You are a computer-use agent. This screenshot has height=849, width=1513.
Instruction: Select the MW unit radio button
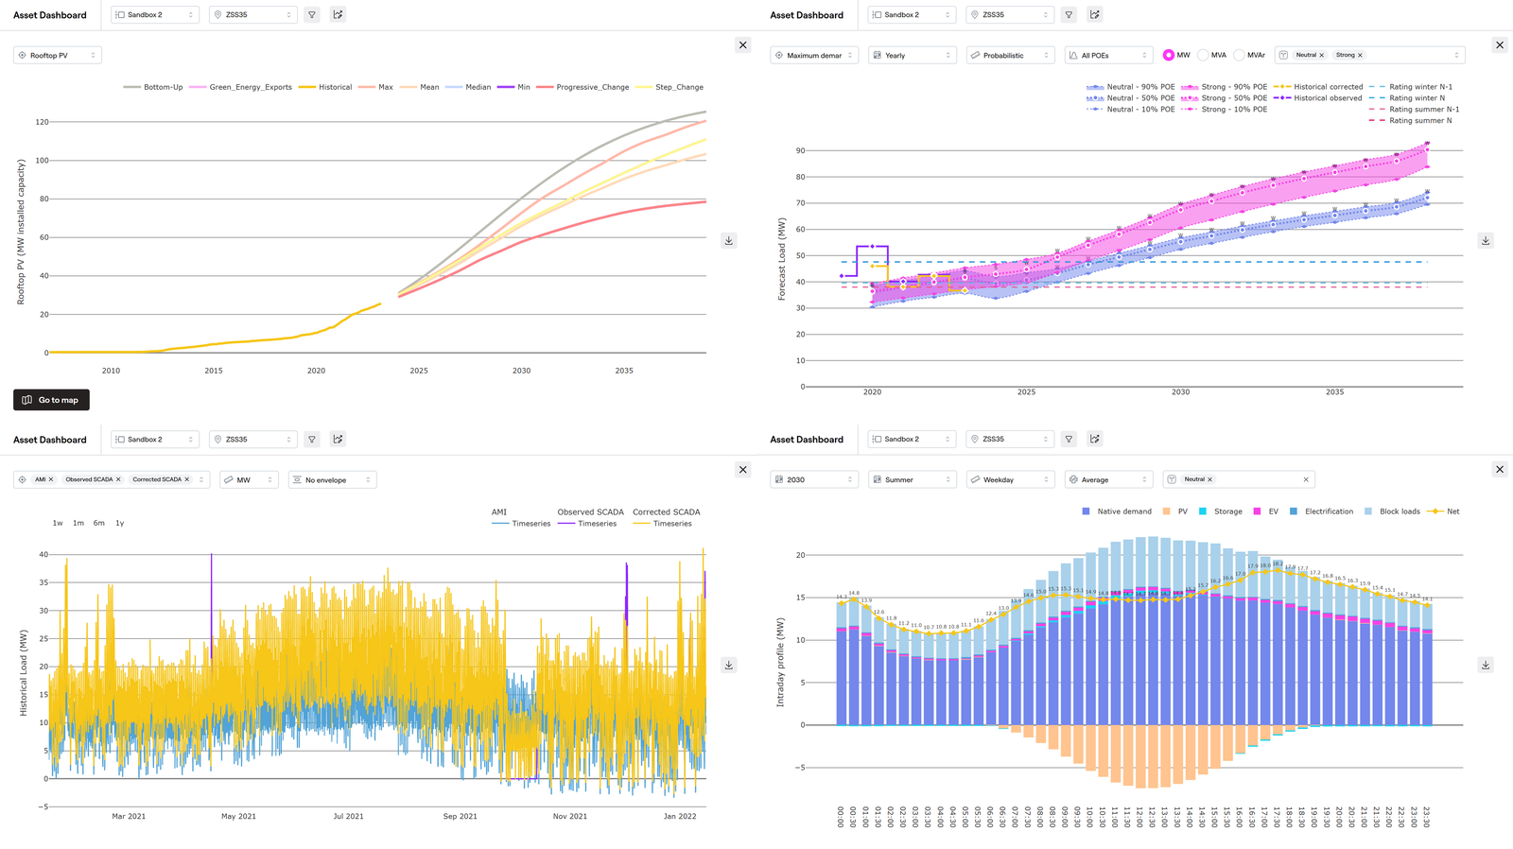click(x=1169, y=56)
